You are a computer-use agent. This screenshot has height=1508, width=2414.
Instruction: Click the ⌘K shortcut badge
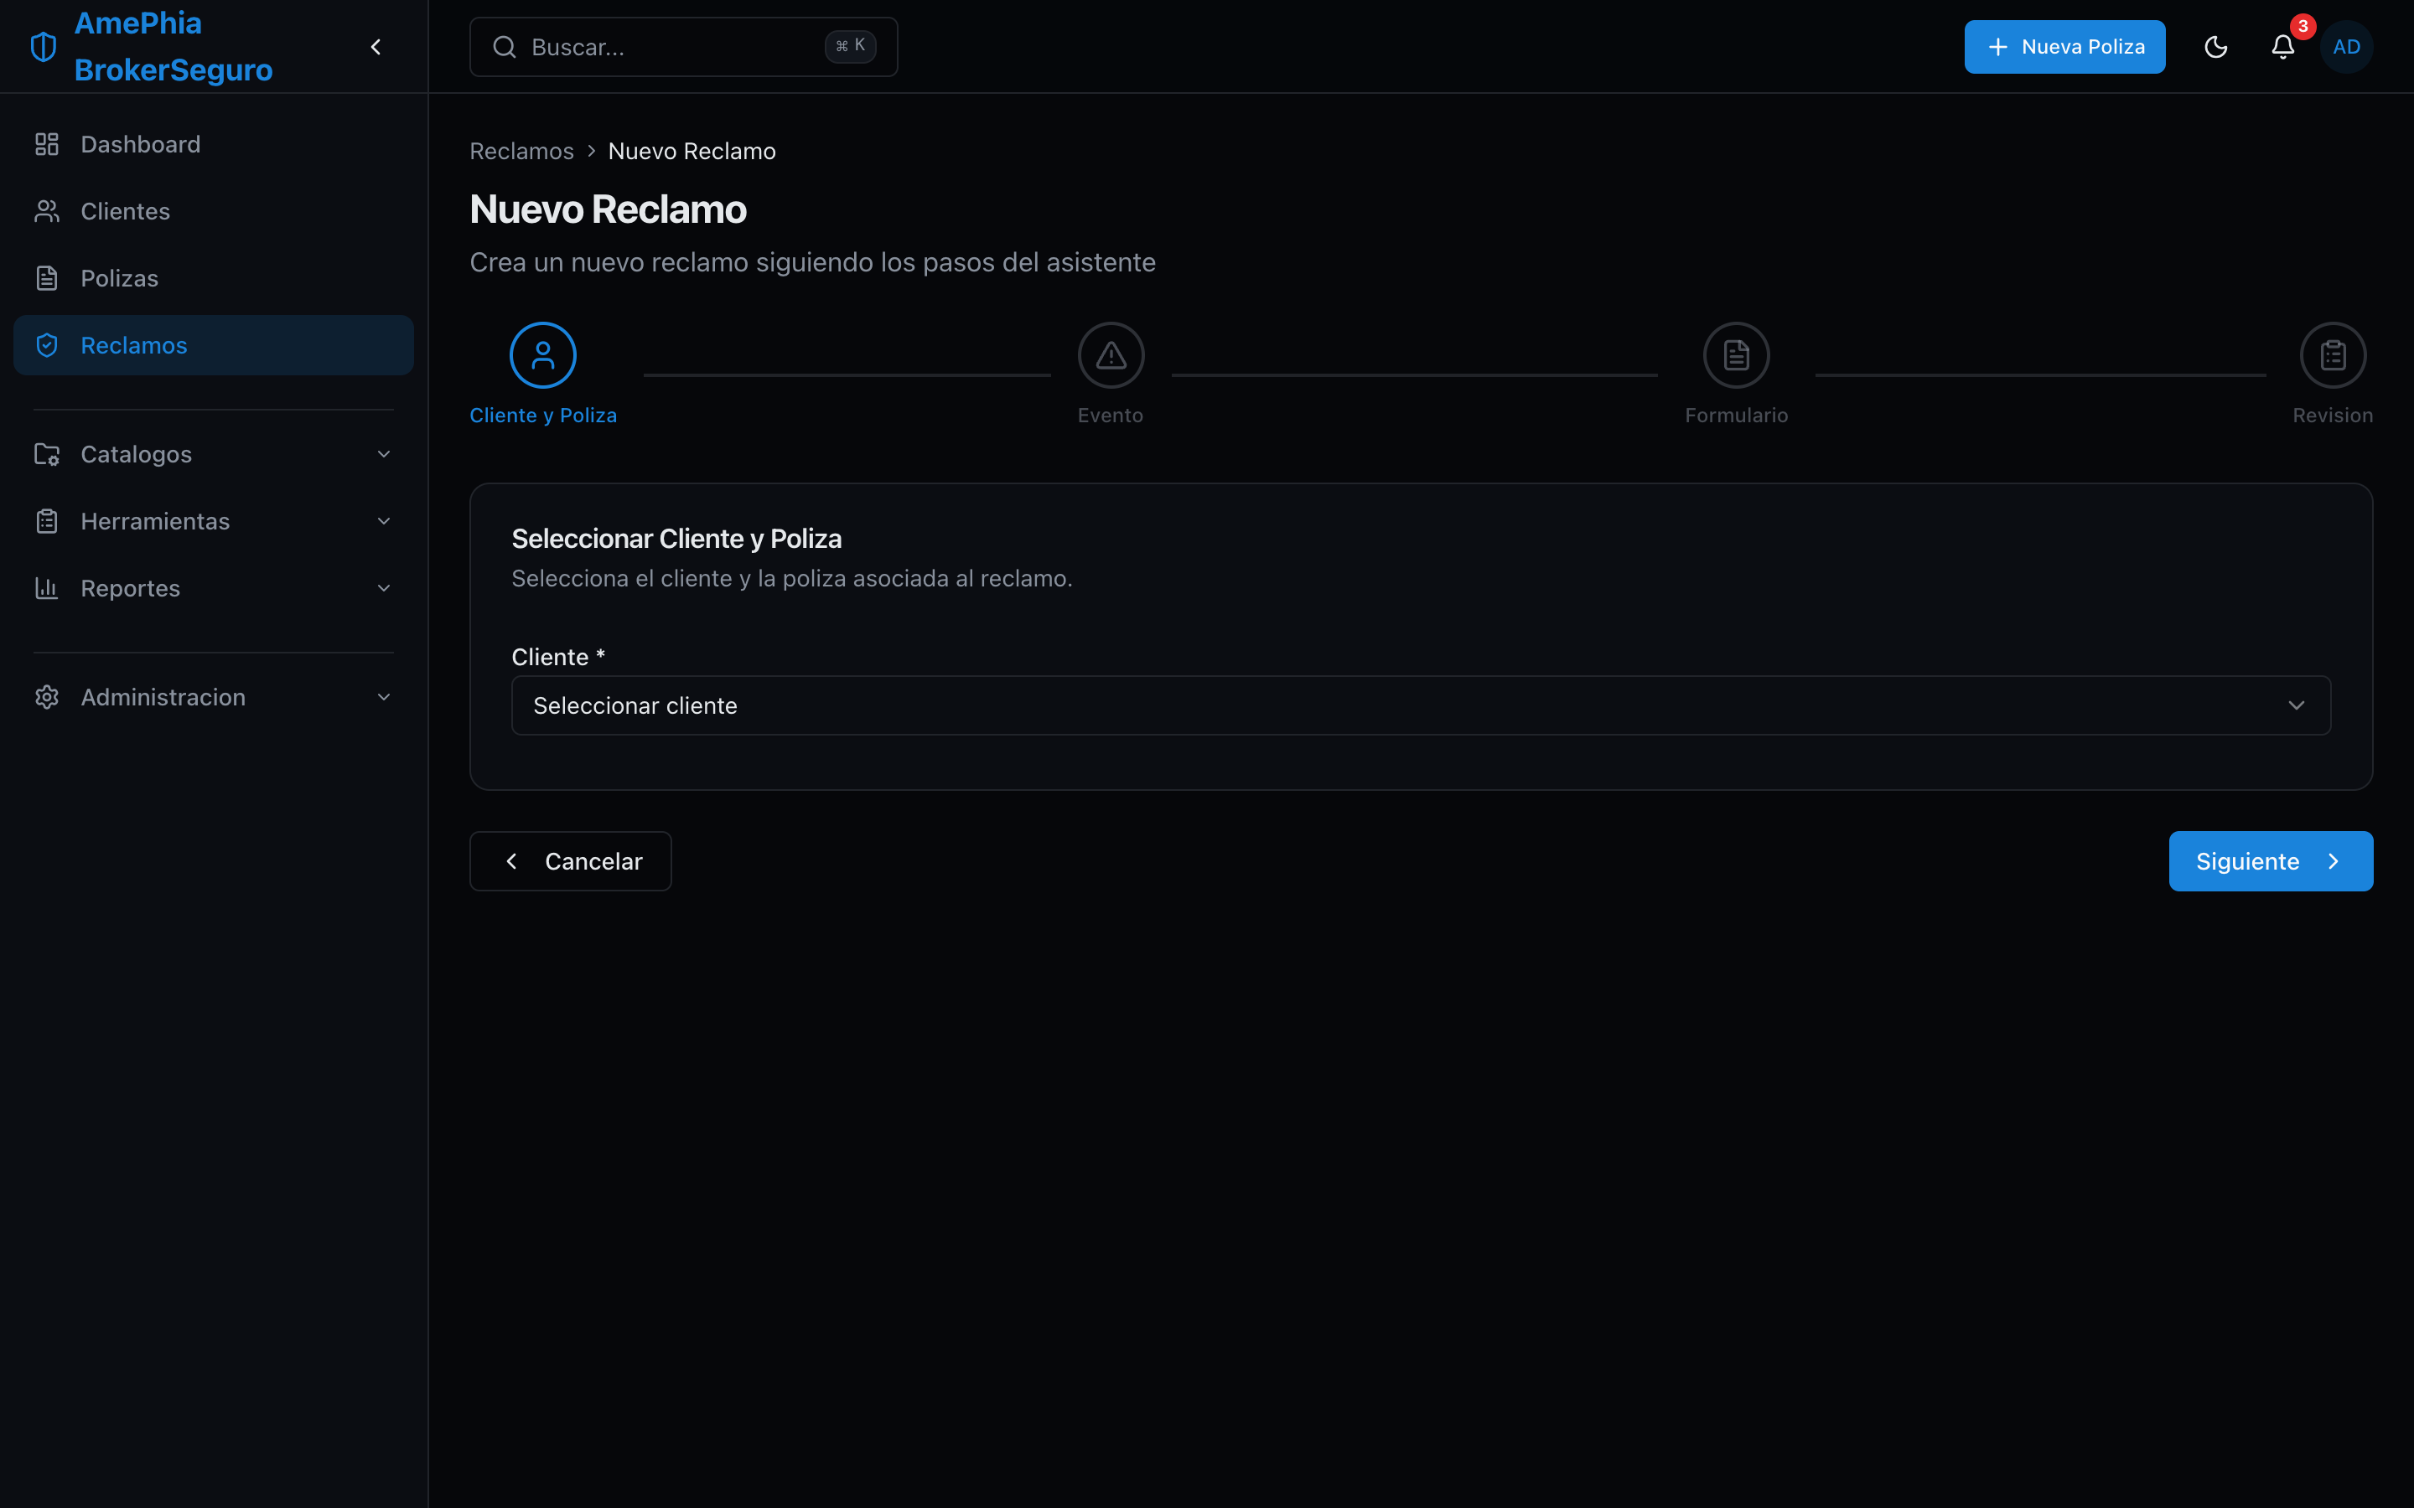tap(851, 46)
